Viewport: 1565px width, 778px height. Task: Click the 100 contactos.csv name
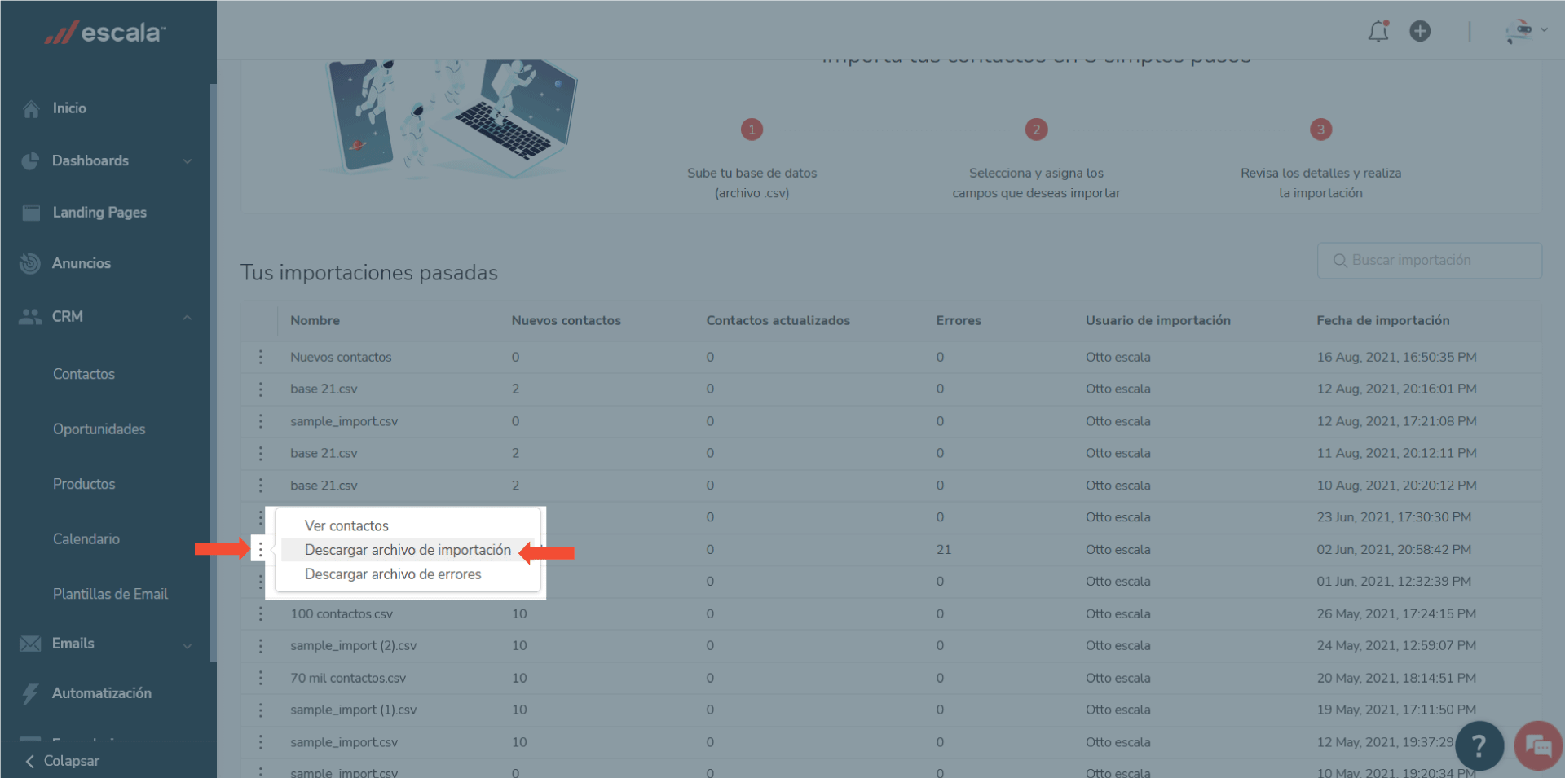pos(342,613)
